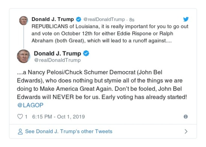This screenshot has width=206, height=147.
Task: Open the @realDonaldTrump handle below the large name
Action: pos(57,60)
